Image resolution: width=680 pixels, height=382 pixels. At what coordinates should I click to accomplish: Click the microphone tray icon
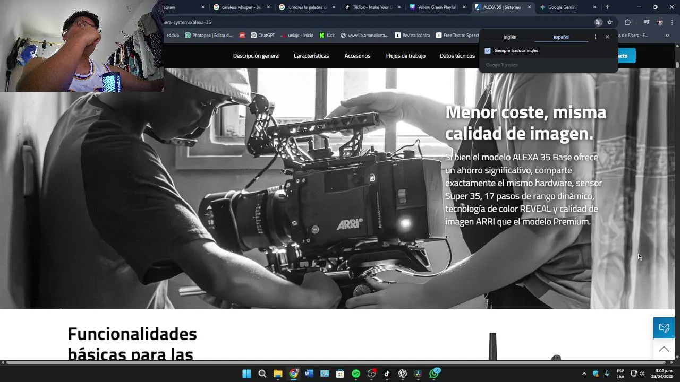click(607, 374)
